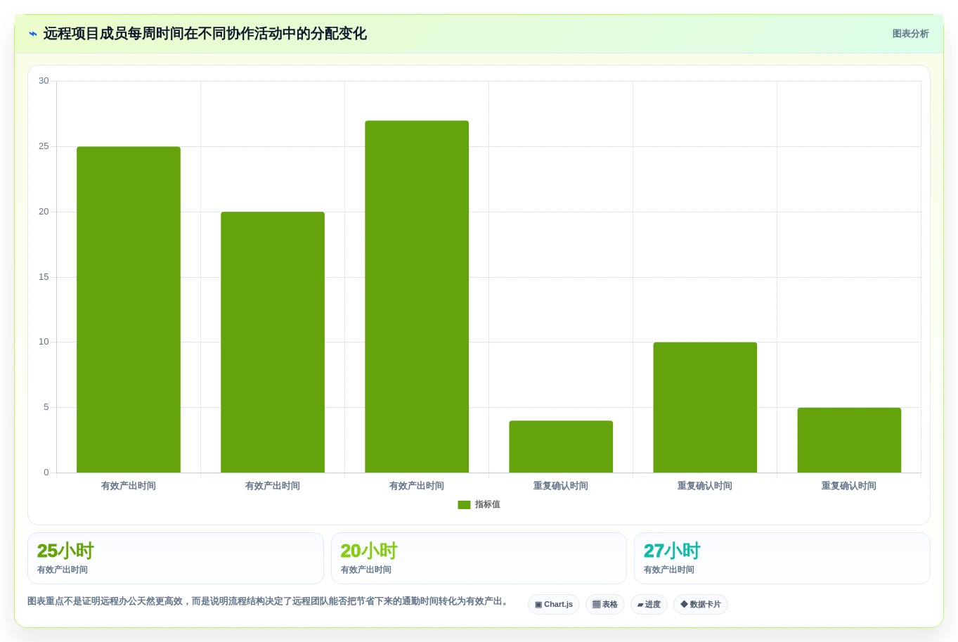Click the bar with value 20
Screen dimensions: 958x642
273,342
